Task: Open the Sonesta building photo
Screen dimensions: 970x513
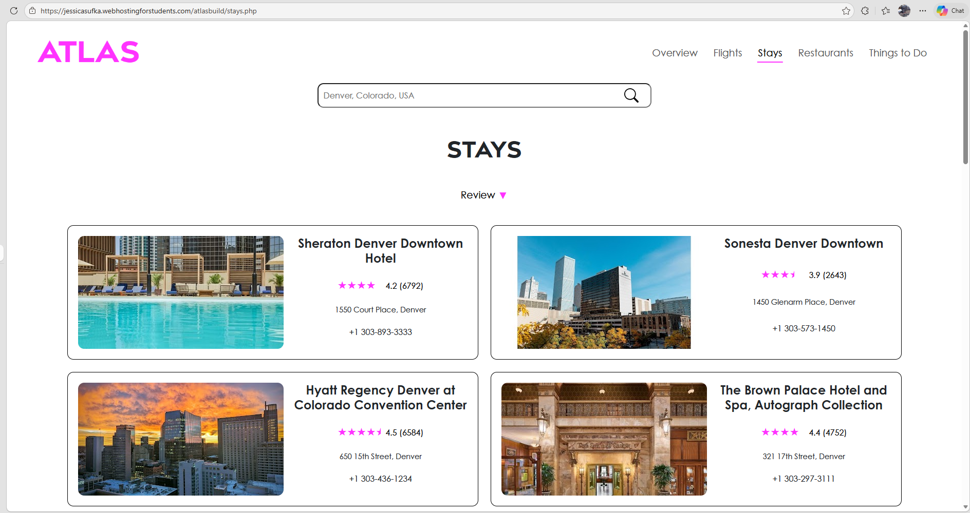Action: coord(604,292)
